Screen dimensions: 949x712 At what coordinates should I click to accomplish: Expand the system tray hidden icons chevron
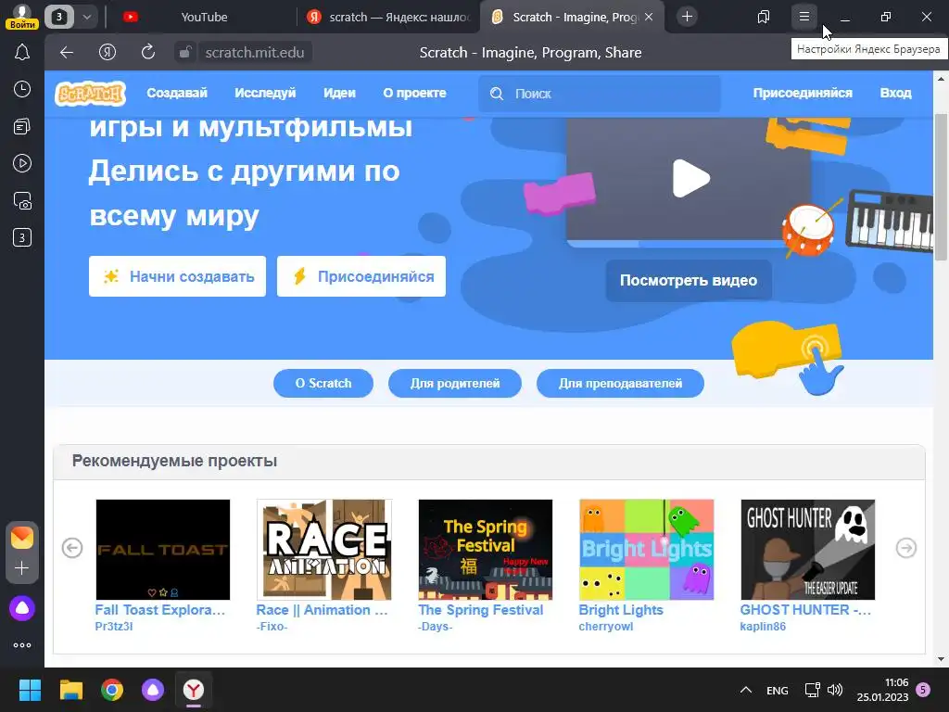pyautogui.click(x=746, y=690)
